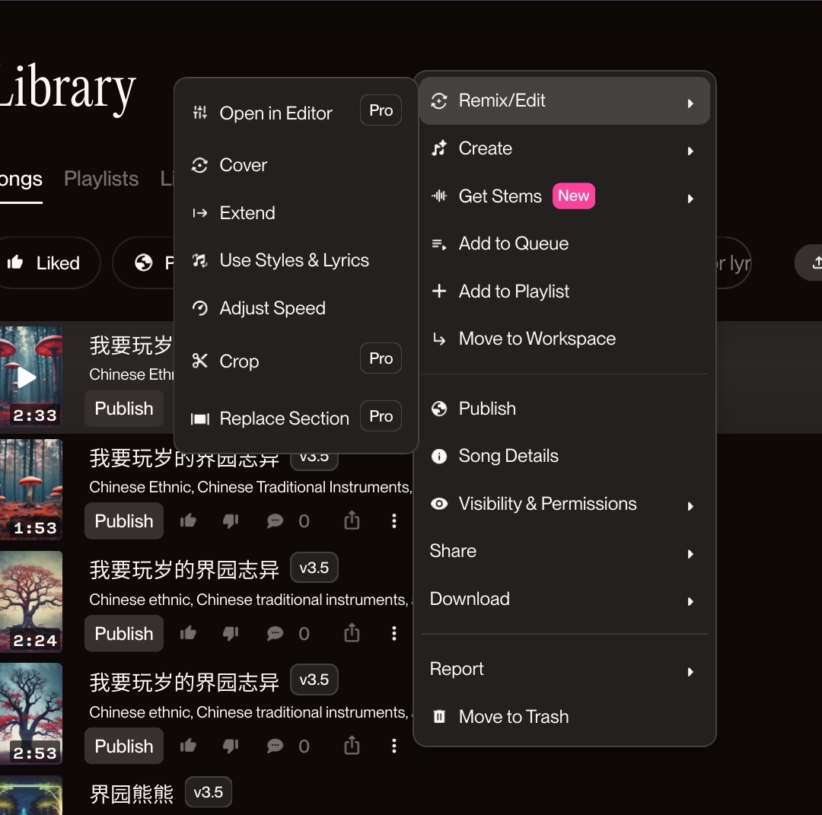Expand the Report submenu arrow
822x815 pixels.
click(x=690, y=672)
